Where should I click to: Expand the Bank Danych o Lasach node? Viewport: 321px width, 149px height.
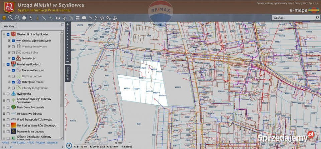(x=4, y=107)
